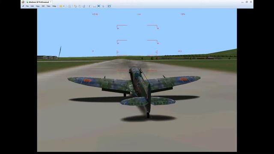This screenshot has height=154, width=274.
Task: Click the console view icon at toolbar end
Action: [109, 6]
